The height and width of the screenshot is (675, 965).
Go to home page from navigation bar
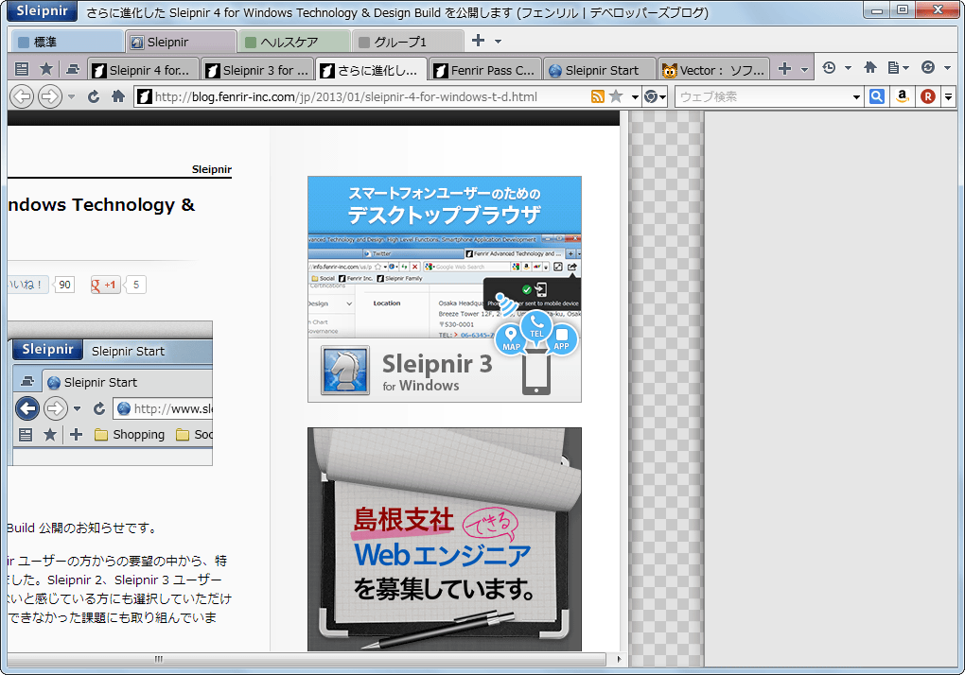click(x=118, y=96)
